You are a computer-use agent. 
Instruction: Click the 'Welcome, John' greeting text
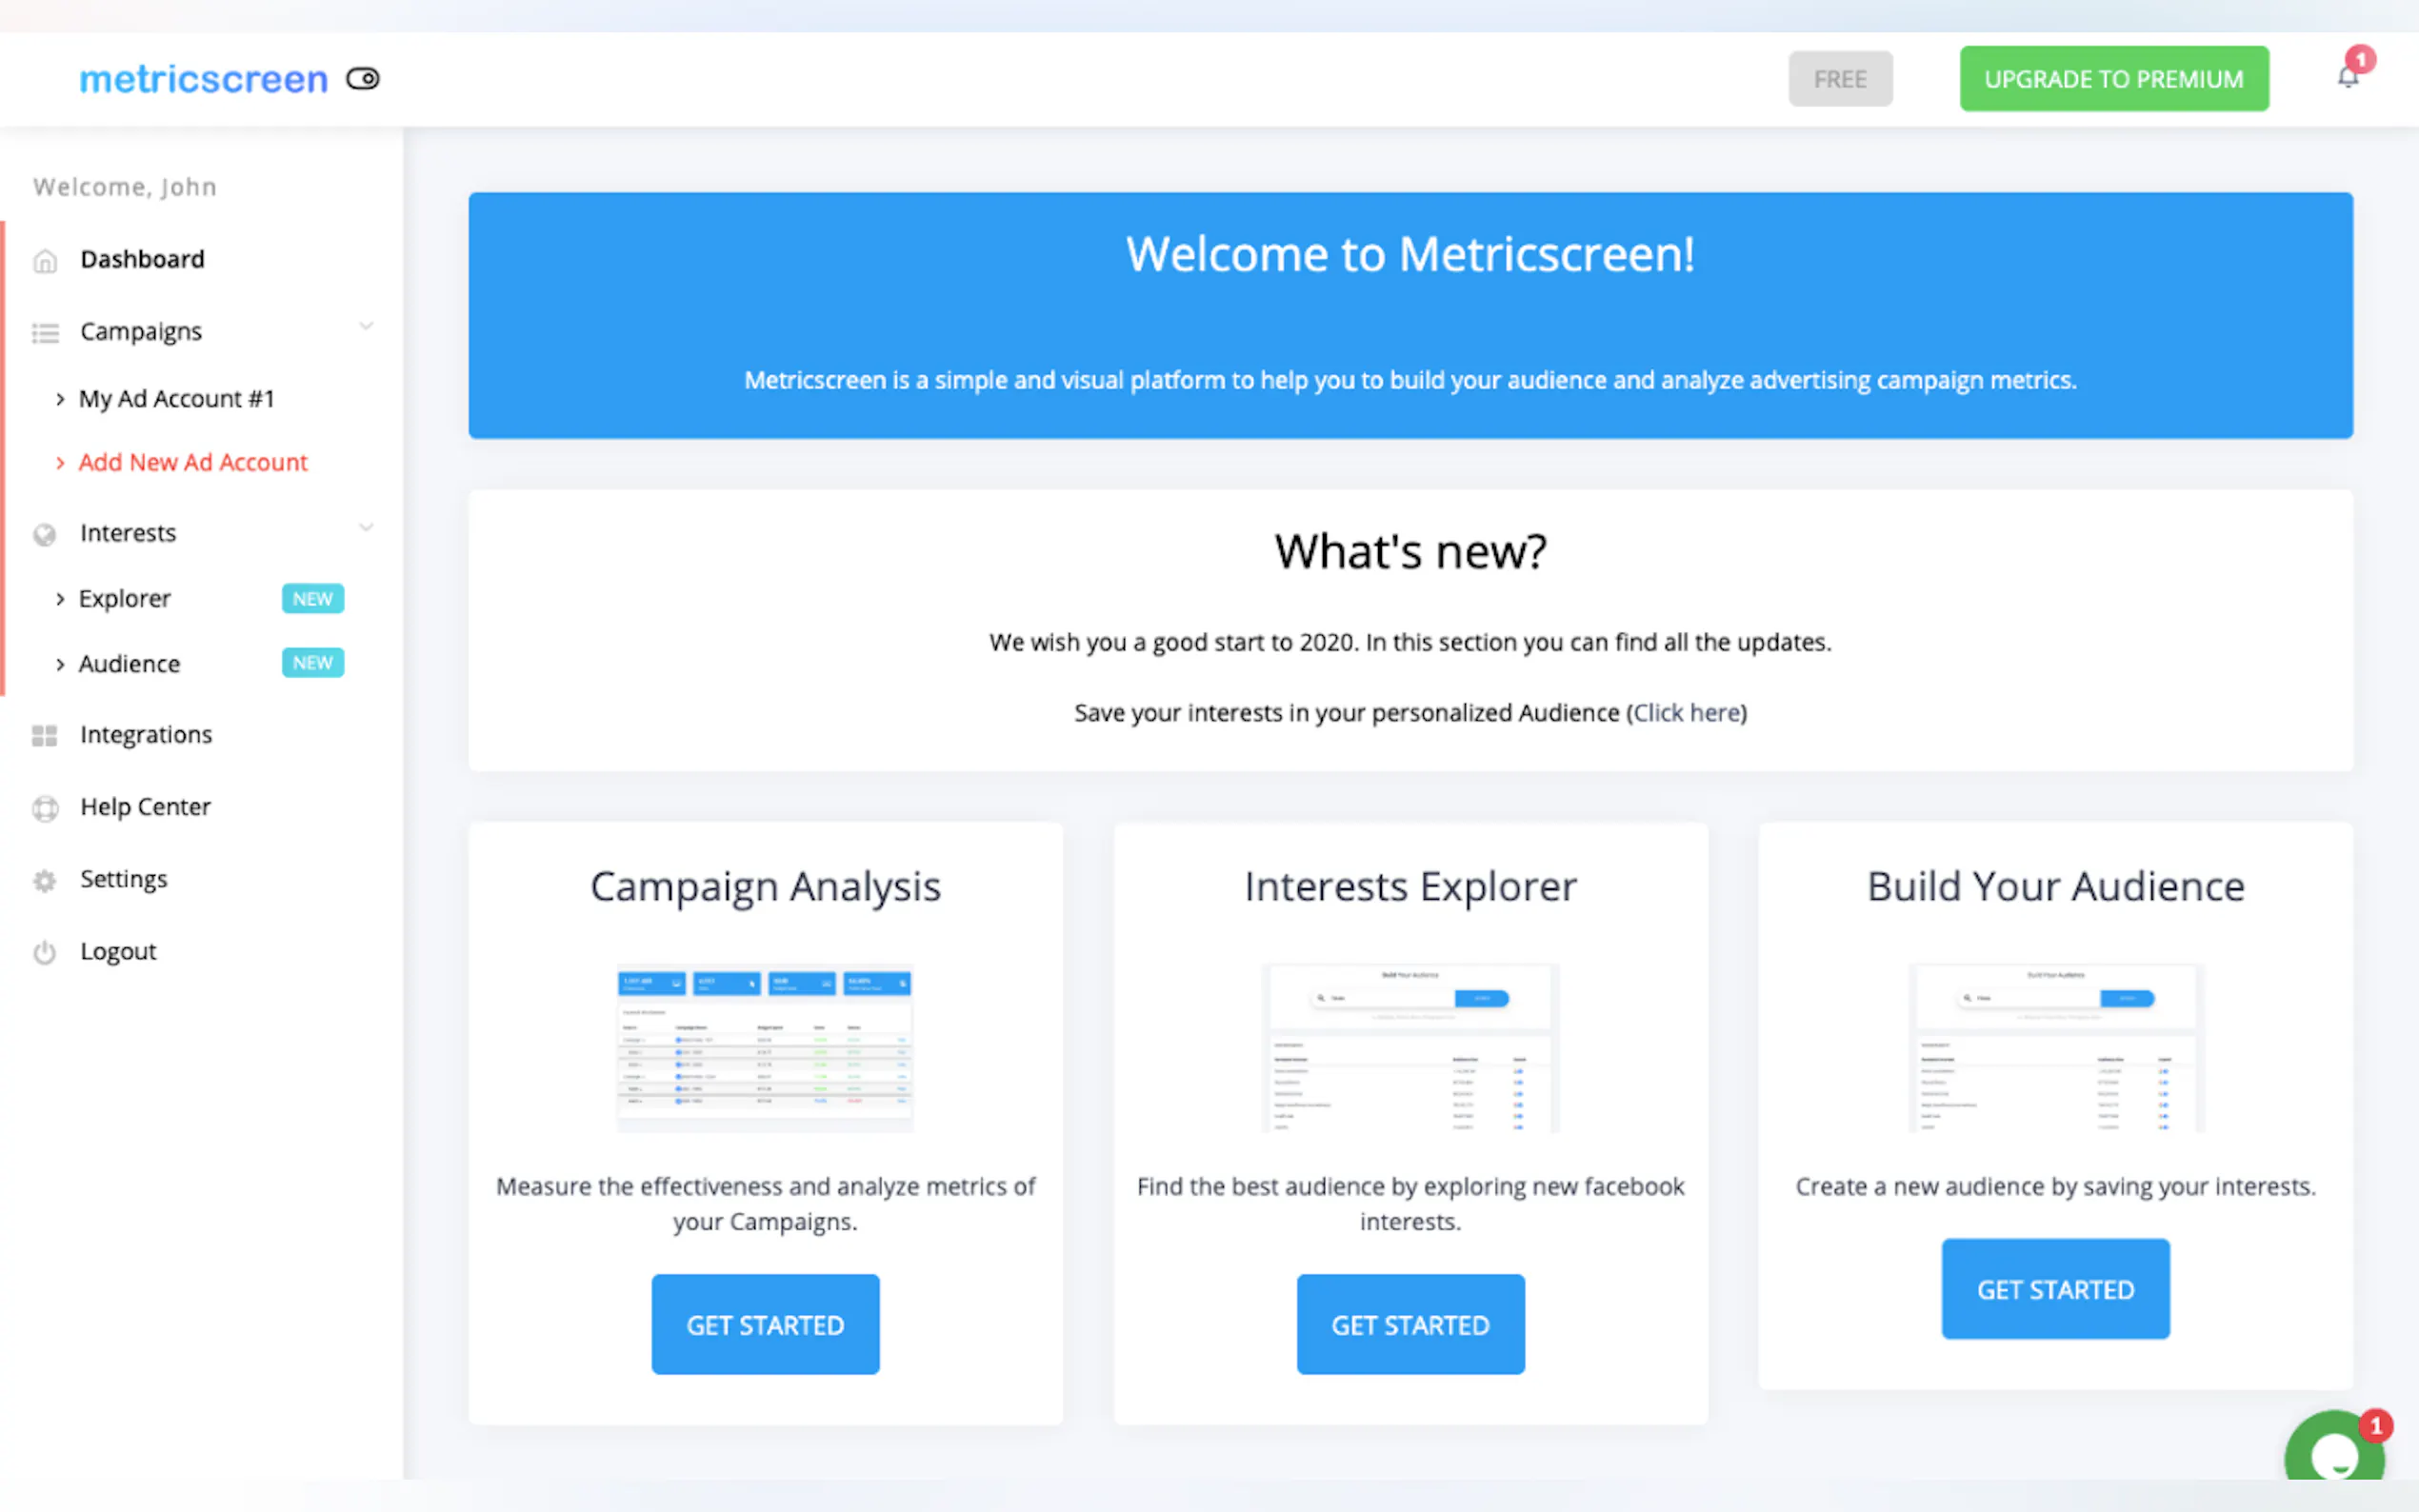[125, 187]
